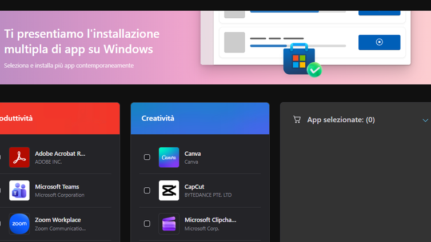Screen dimensions: 431x242
Task: Select the 'Zoom Workplace' app name
Action: (x=58, y=220)
